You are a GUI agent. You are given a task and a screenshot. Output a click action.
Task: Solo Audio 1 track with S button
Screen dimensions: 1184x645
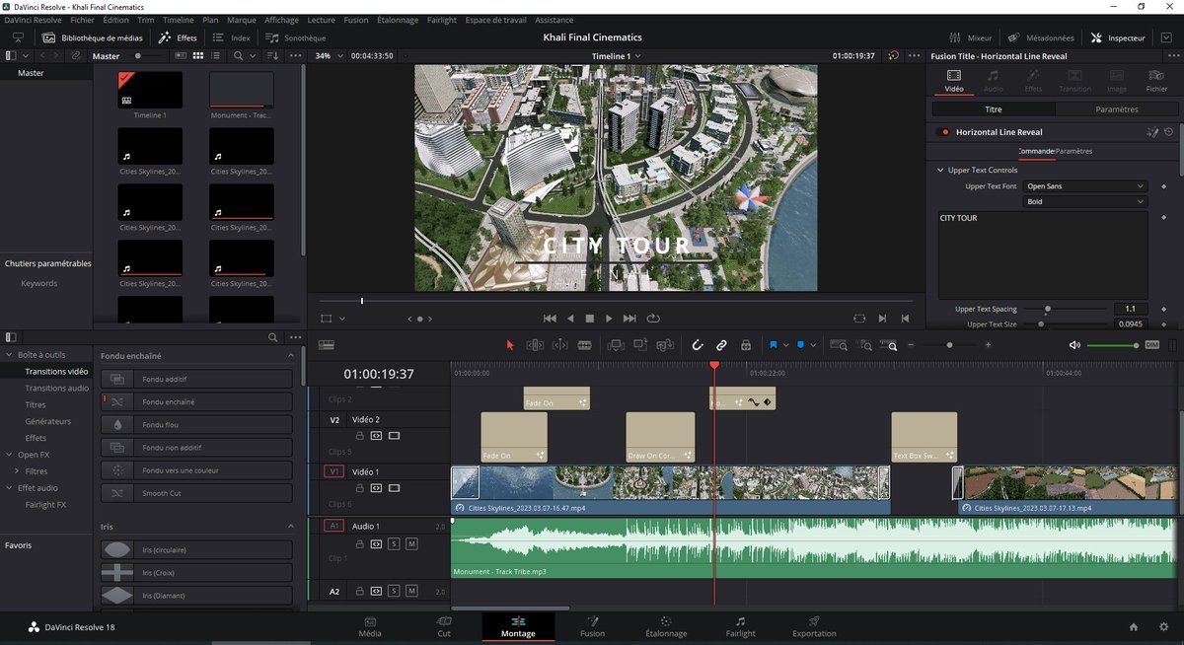(x=394, y=543)
